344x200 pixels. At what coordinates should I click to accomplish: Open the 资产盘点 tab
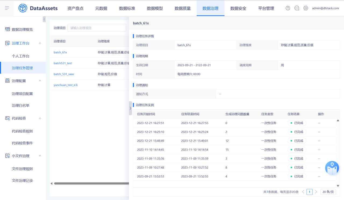click(75, 8)
